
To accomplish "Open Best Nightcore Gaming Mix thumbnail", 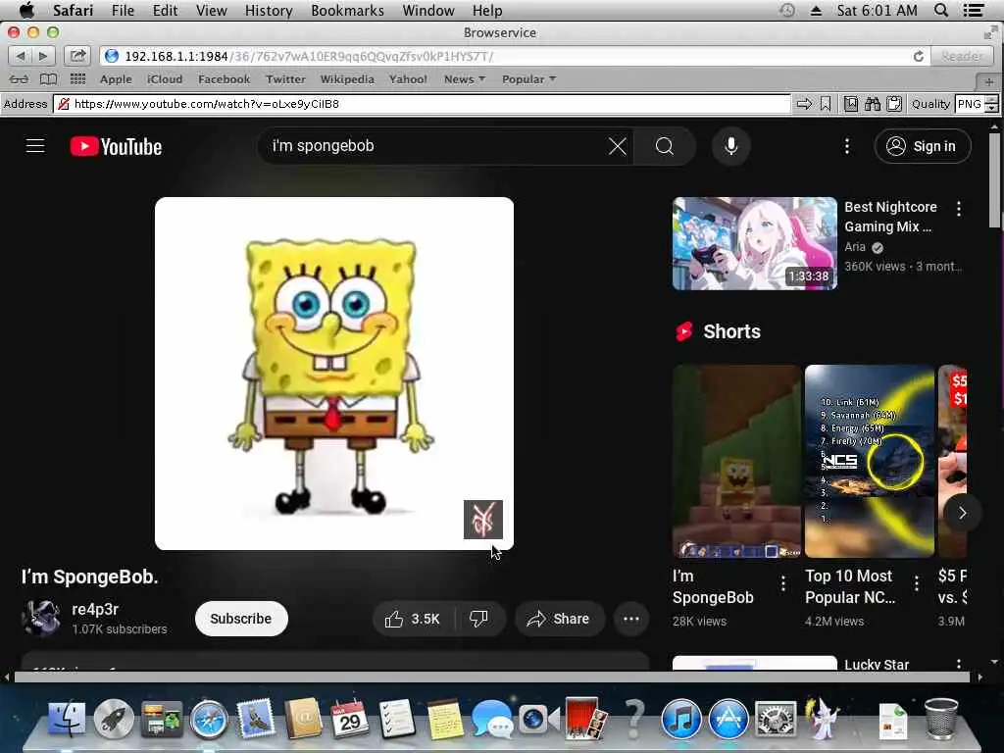I will pyautogui.click(x=755, y=243).
